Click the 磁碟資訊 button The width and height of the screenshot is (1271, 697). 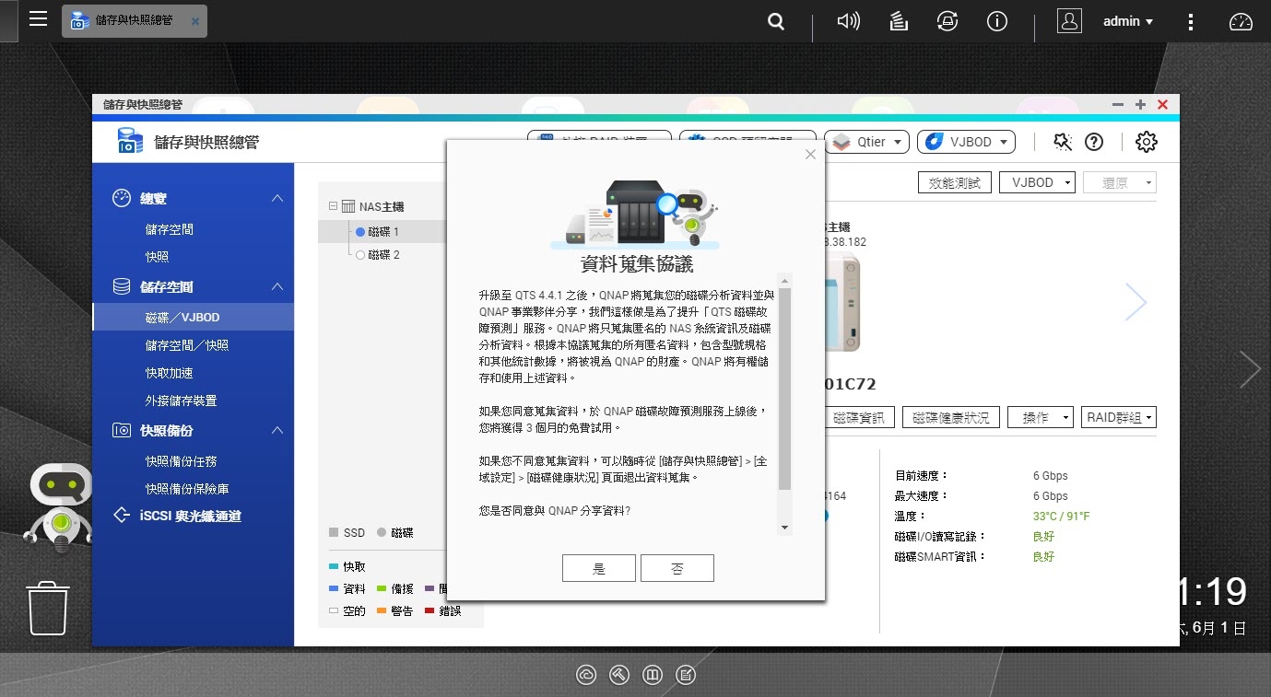tap(859, 417)
